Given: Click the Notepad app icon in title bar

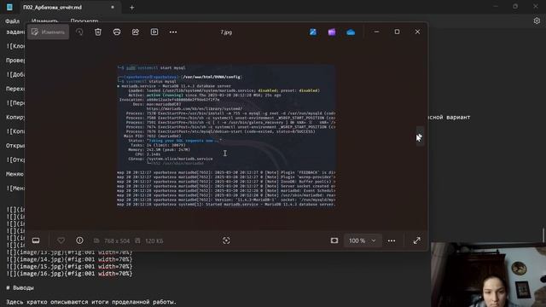Looking at the screenshot, I should coord(9,7).
